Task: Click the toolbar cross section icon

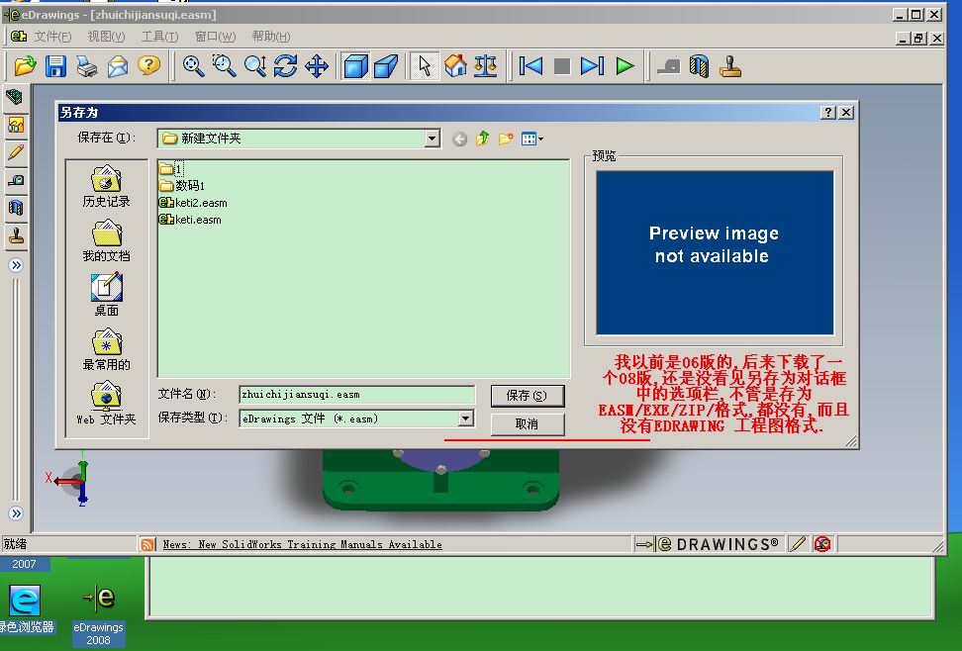Action: click(699, 66)
